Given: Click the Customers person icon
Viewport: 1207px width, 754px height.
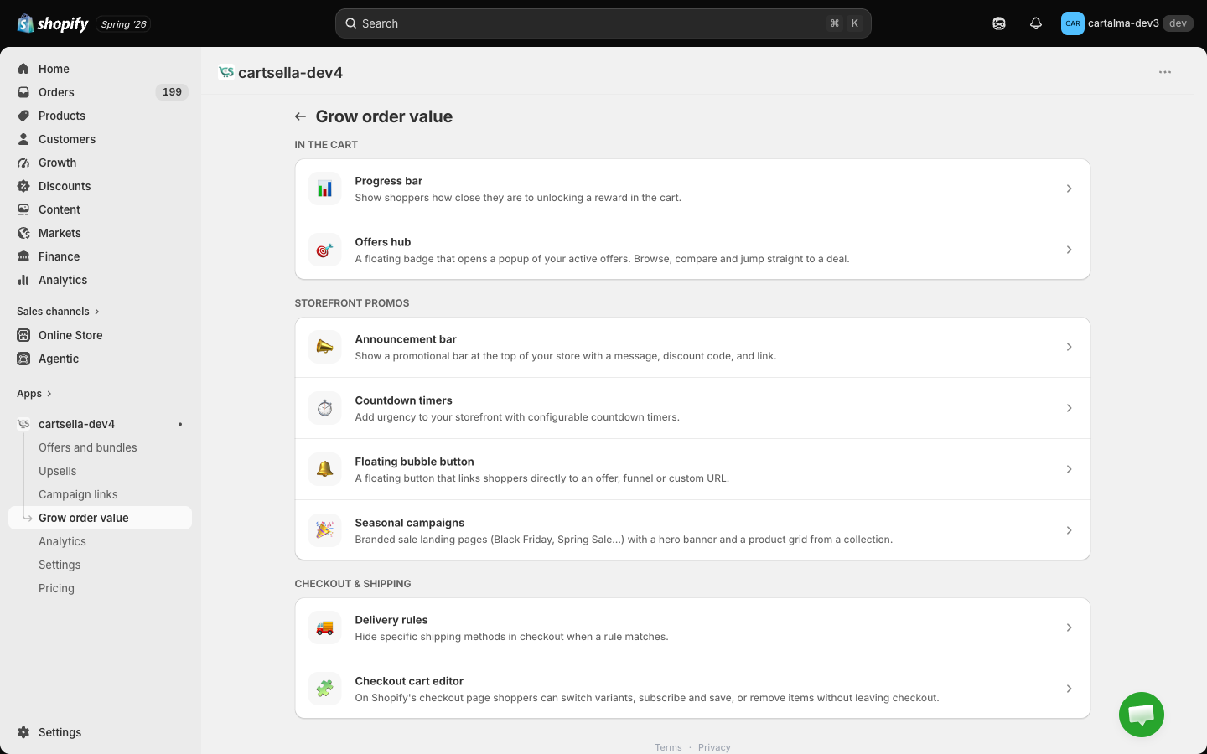Looking at the screenshot, I should [23, 139].
